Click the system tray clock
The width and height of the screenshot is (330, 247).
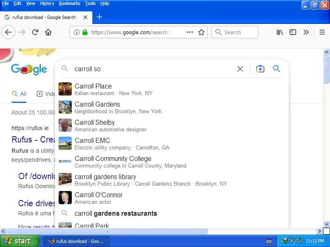(x=315, y=241)
